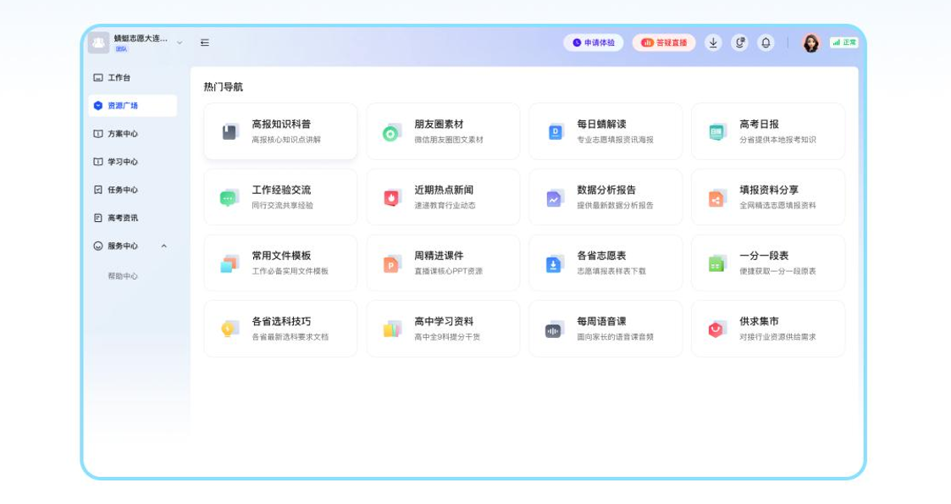Click the 周精进课件 PPT icon

click(x=390, y=263)
